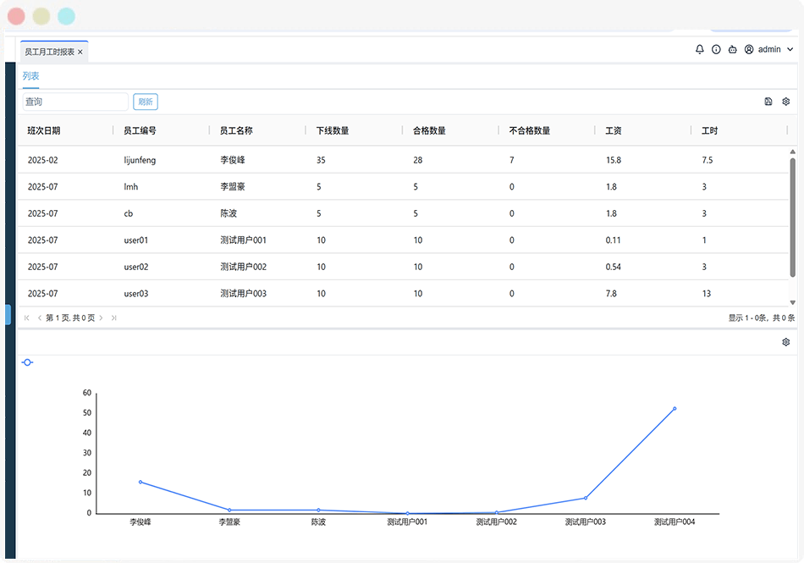The width and height of the screenshot is (804, 563).
Task: Click the red window close button
Action: pyautogui.click(x=16, y=16)
